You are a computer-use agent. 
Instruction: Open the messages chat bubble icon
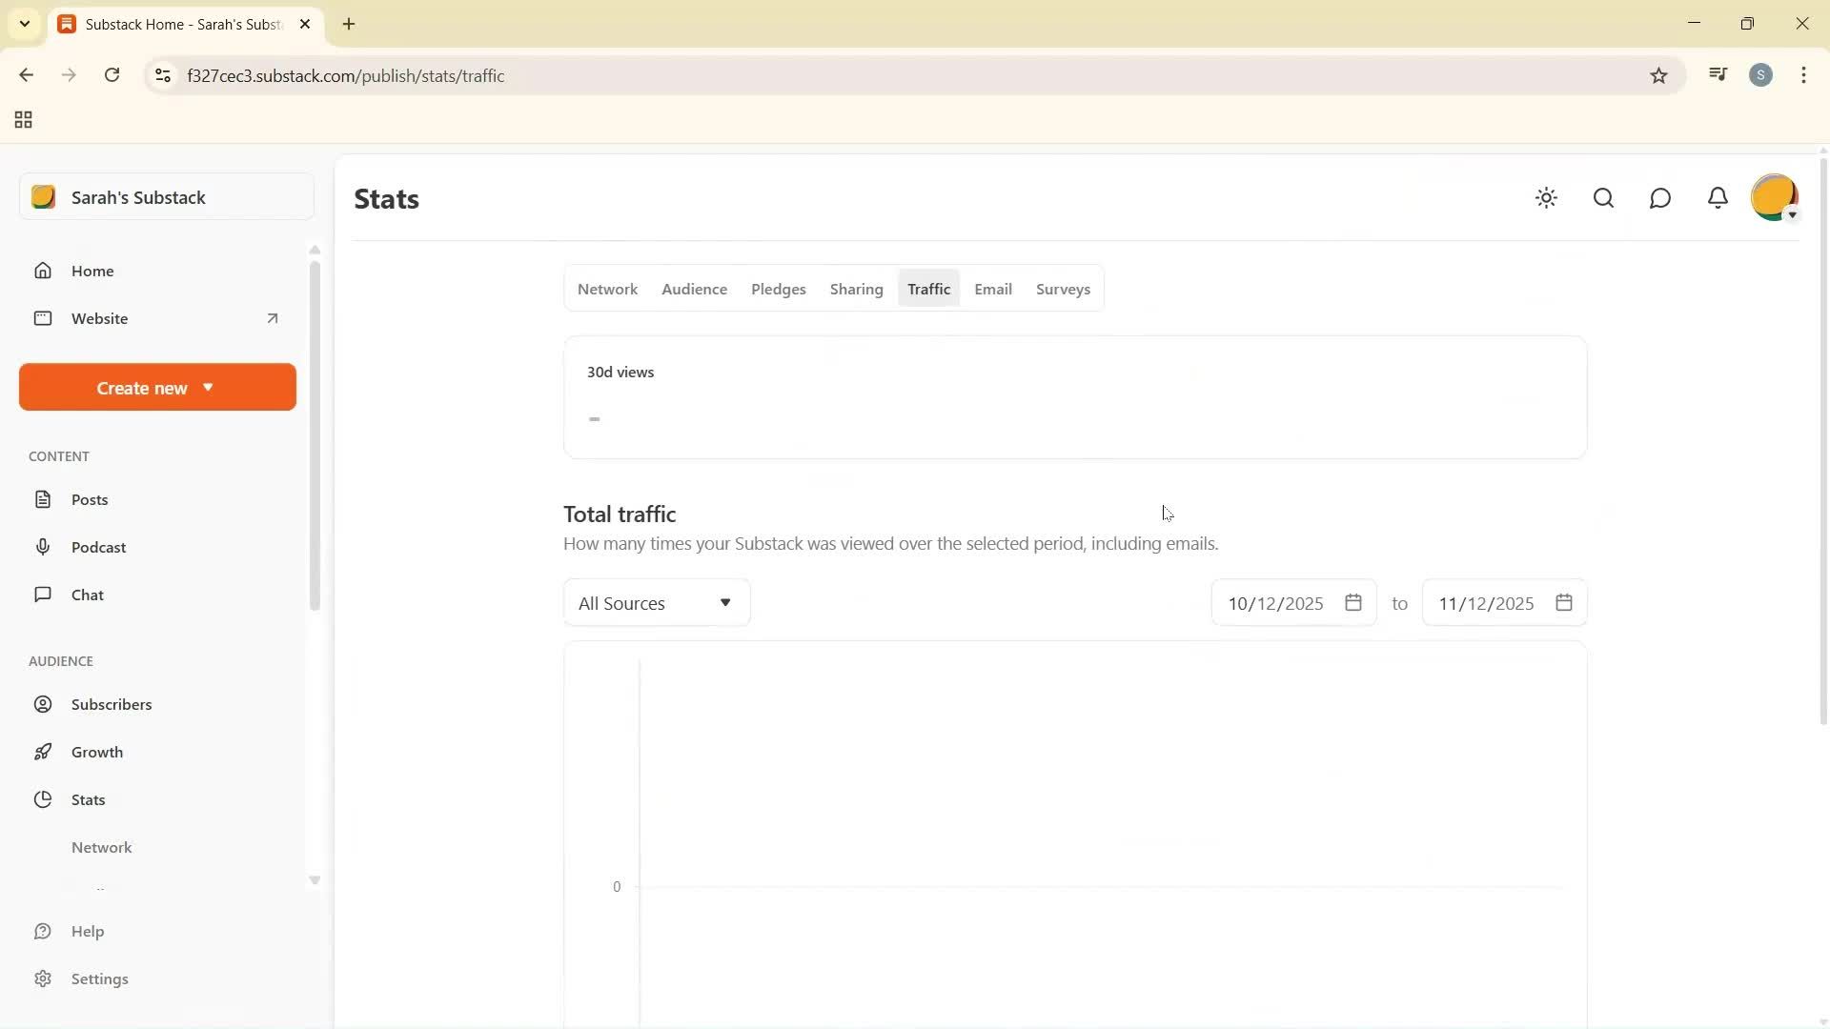[1660, 198]
